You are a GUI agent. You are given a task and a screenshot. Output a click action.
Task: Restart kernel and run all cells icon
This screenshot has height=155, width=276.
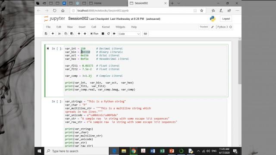pos(114,34)
